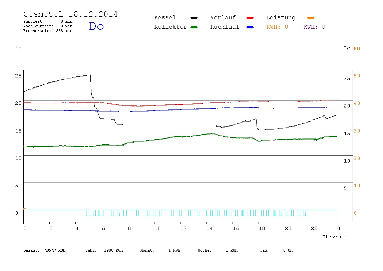Click the 6 hour tick label
The width and height of the screenshot is (383, 271).
pos(103,228)
